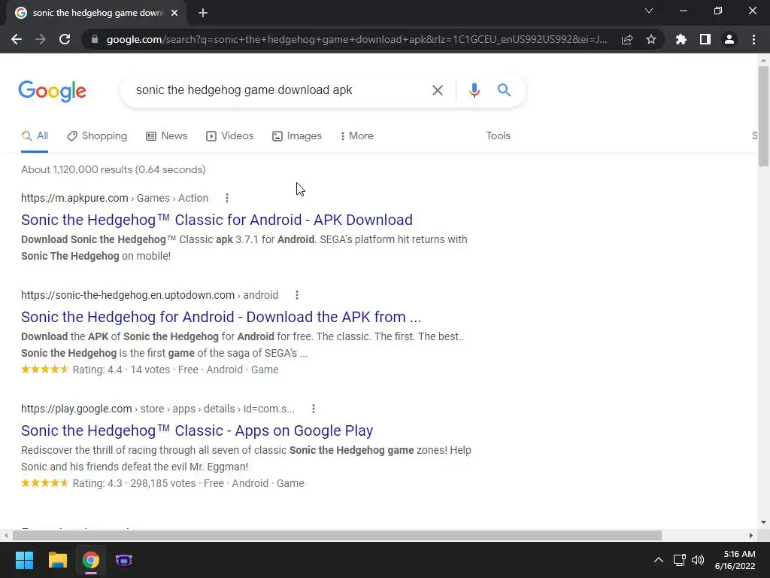Viewport: 770px width, 578px height.
Task: Click the horizontal scrollbar thumb
Action: [337, 535]
